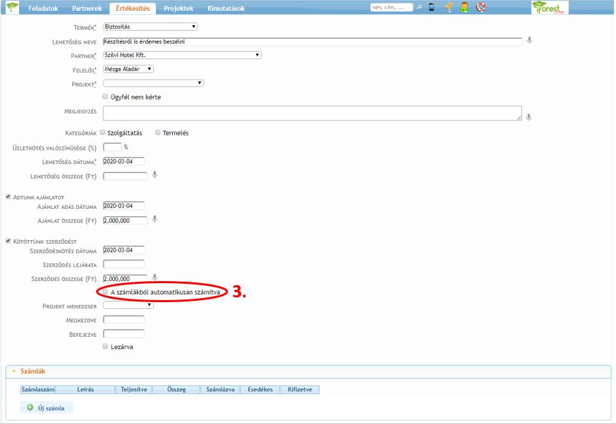Image resolution: width=616 pixels, height=424 pixels.
Task: Open the Partner dropdown with Szilvi Hotel Kft.
Action: 182,55
